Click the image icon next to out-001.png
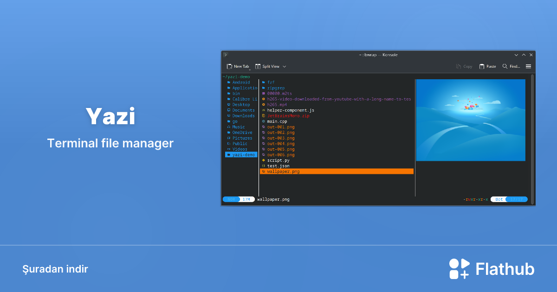 [264, 127]
